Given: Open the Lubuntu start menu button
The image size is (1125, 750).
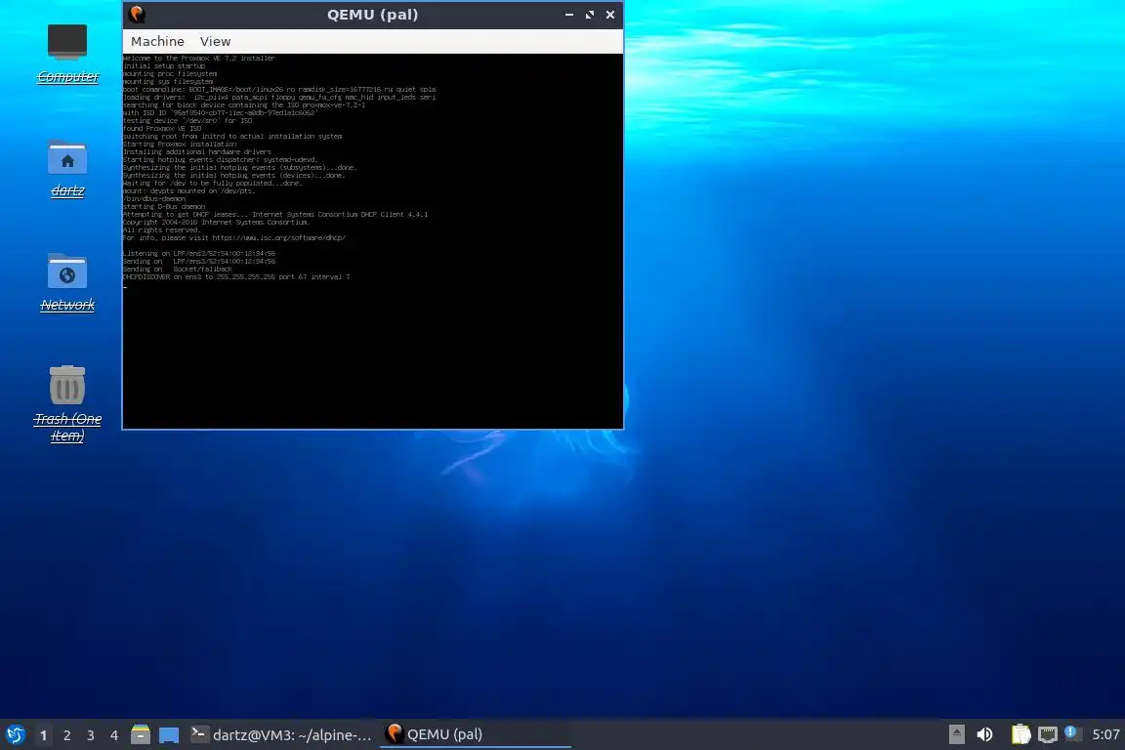Looking at the screenshot, I should [16, 735].
